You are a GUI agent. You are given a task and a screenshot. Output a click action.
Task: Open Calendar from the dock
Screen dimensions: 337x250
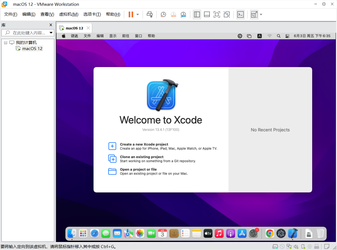(x=162, y=233)
